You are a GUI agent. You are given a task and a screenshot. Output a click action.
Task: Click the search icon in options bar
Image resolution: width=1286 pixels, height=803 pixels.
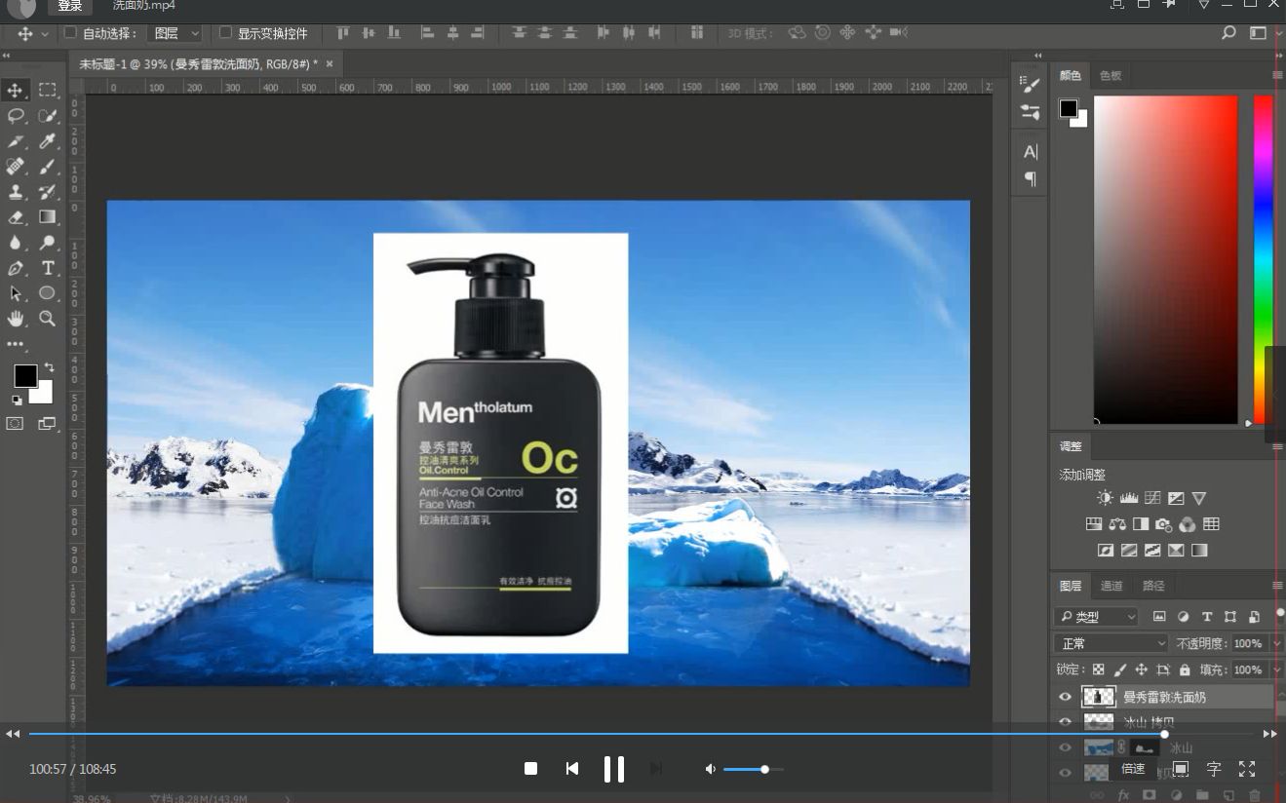[x=1229, y=33]
